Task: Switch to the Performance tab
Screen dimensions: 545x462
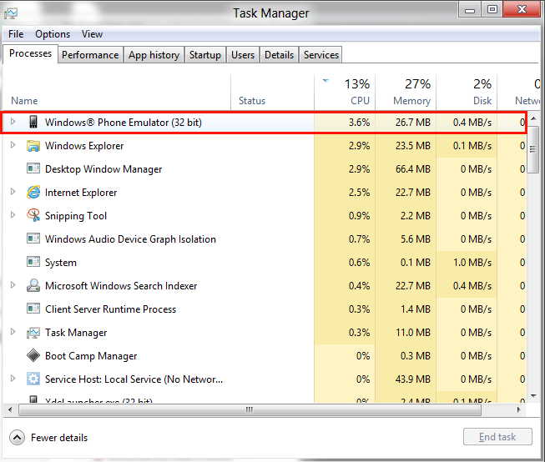Action: [90, 55]
